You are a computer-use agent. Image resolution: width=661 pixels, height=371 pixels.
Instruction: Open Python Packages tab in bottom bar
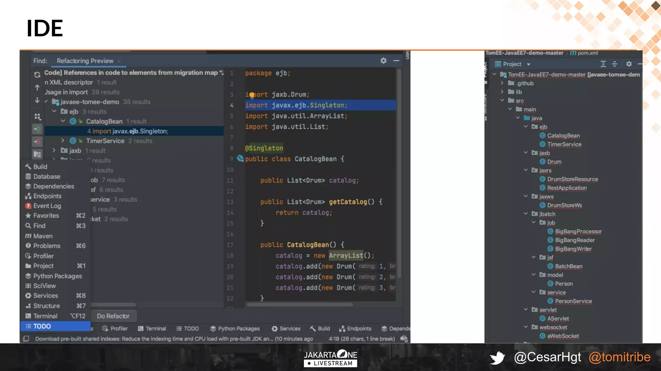coord(235,328)
